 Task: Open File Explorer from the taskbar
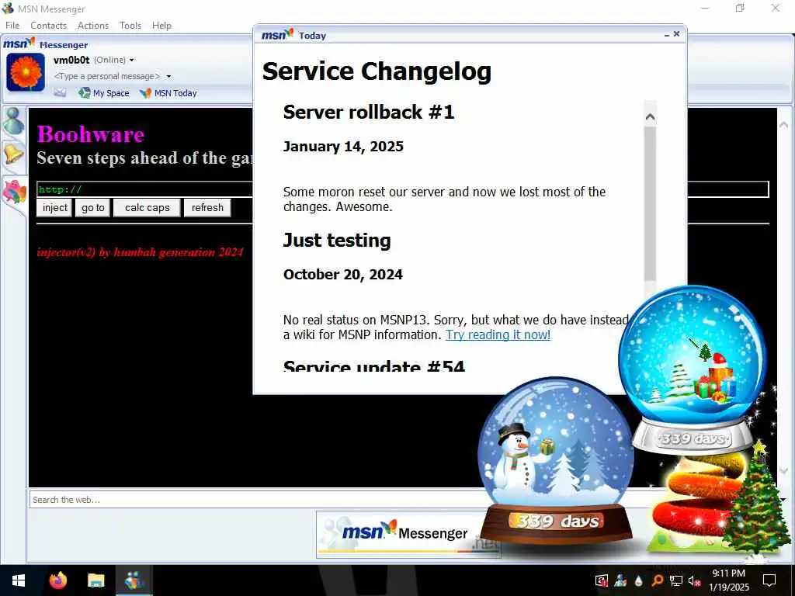[95, 580]
